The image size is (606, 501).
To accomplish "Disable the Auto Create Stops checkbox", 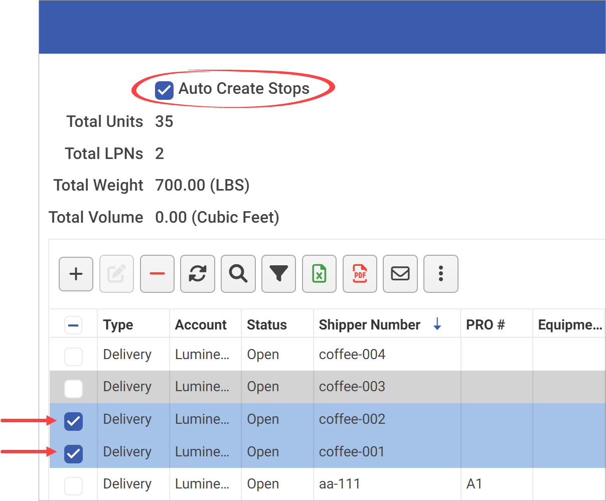I will coord(164,89).
